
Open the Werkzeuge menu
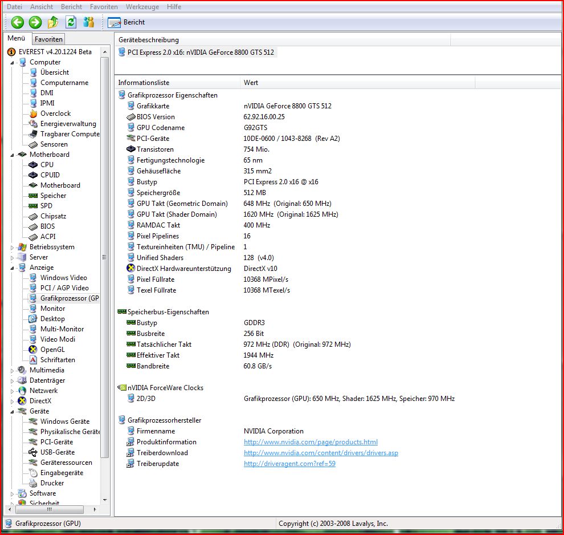(x=142, y=7)
